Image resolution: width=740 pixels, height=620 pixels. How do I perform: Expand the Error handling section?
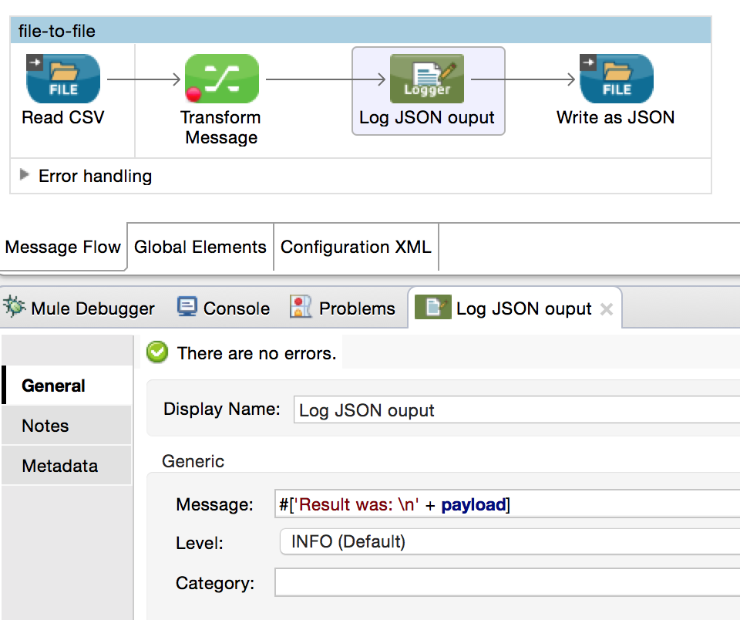pyautogui.click(x=25, y=176)
